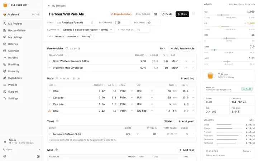
Task: Go to My Recipes in the sidebar
Action: click(21, 24)
